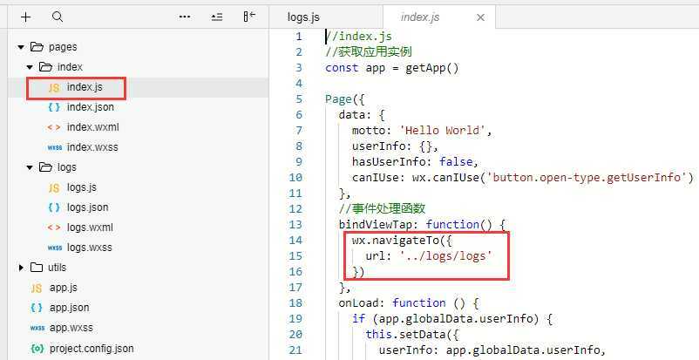Click the braces icon beside index.json
Image resolution: width=699 pixels, height=360 pixels.
coord(54,107)
